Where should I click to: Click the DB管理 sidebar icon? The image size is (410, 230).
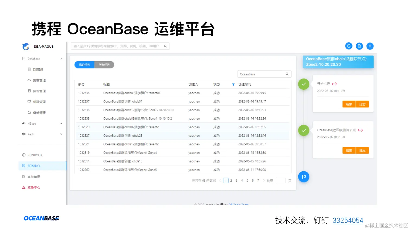[x=29, y=69]
